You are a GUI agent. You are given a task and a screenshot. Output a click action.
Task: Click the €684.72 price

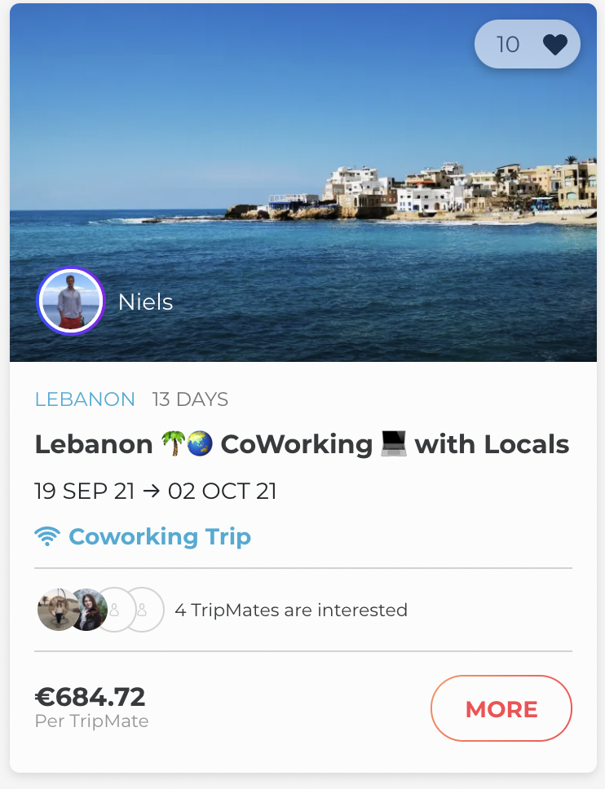(90, 697)
